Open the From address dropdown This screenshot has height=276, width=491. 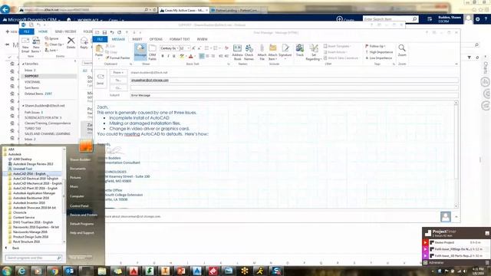pos(118,72)
